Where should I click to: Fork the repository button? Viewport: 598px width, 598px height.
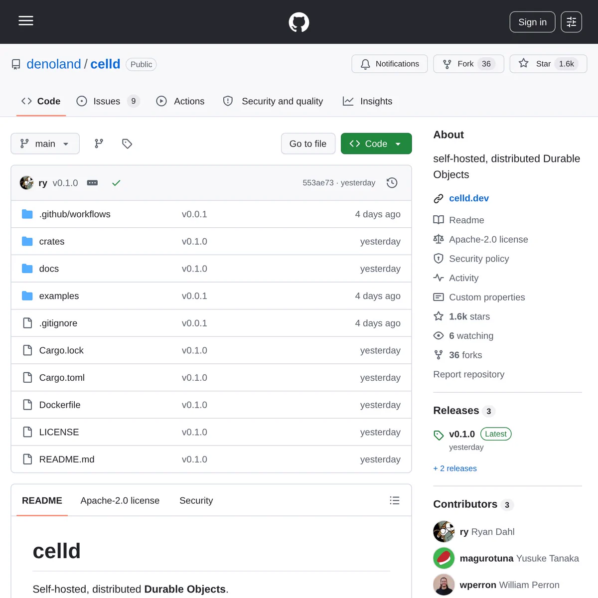tap(468, 64)
